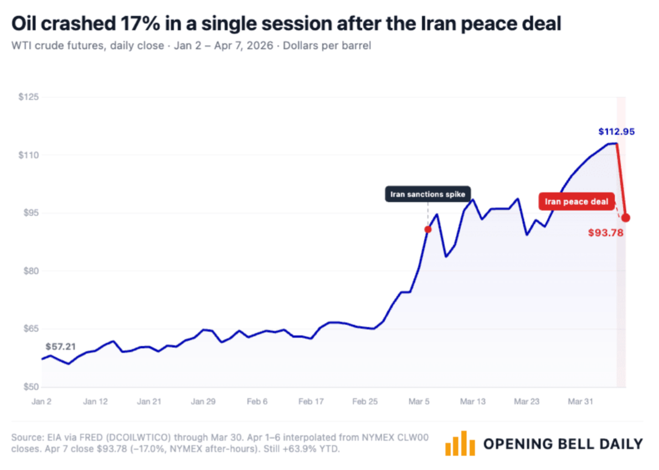Click the EIA via FRED source footnote
659x470 pixels.
pyautogui.click(x=219, y=443)
